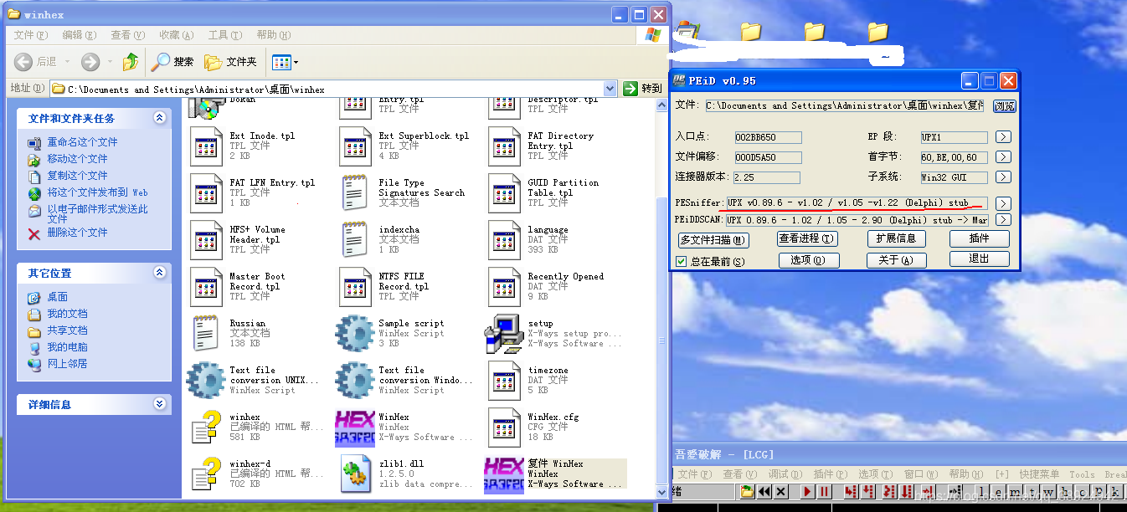Open 我的电脑 from sidebar links

tap(67, 347)
